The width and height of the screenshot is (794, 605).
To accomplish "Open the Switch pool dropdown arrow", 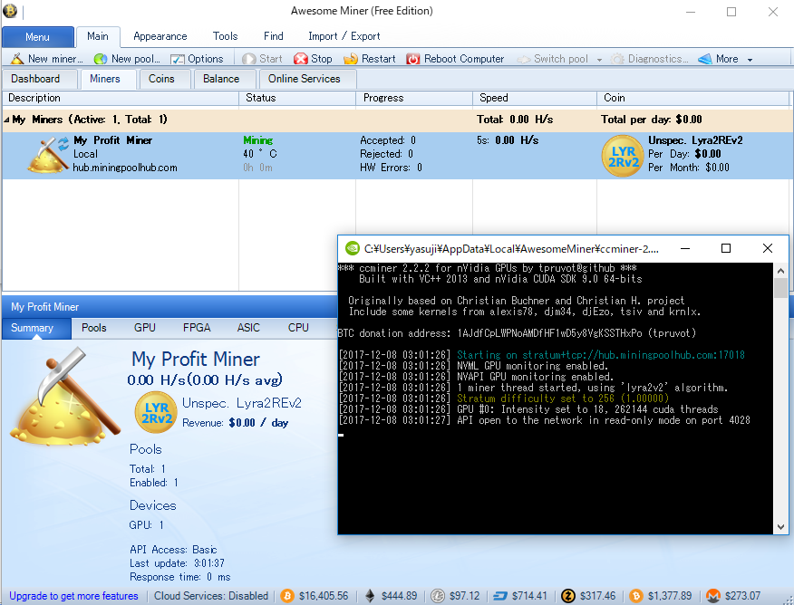I will [x=599, y=60].
